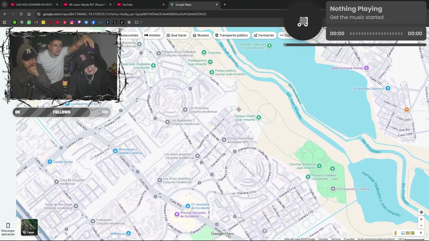Zoom out on the map
The width and height of the screenshot is (429, 241).
[x=421, y=225]
